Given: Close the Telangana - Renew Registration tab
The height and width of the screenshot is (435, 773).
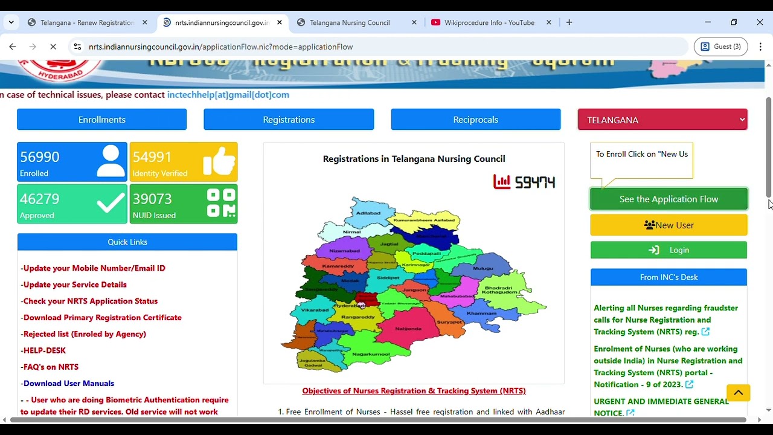Looking at the screenshot, I should point(145,22).
